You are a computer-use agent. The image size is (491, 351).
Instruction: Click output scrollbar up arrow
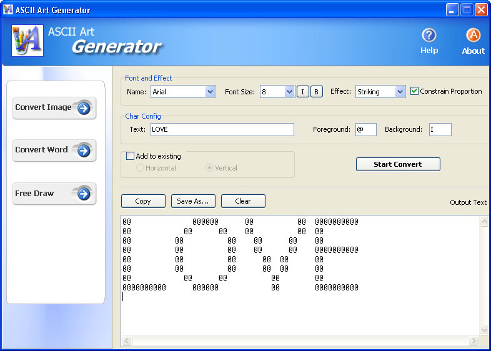click(x=484, y=222)
